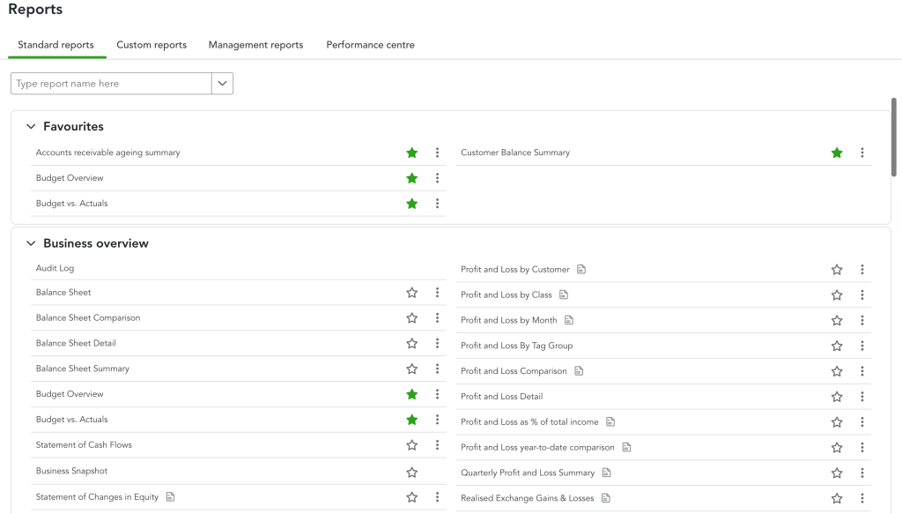Open the three-dot menu for Statement of Cash Flows
The image size is (902, 514).
(x=438, y=445)
